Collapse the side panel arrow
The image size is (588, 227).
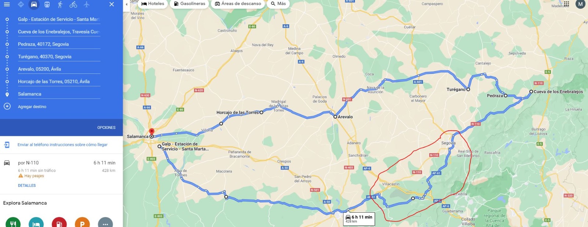click(127, 4)
